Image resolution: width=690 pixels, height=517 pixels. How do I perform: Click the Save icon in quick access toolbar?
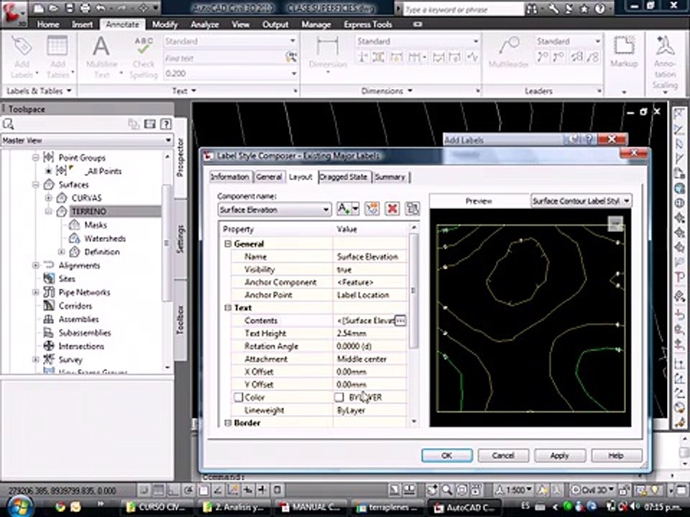pos(70,7)
